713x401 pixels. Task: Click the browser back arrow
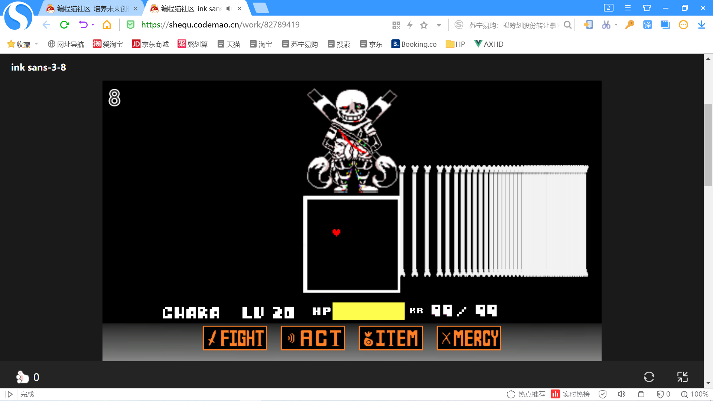point(46,25)
